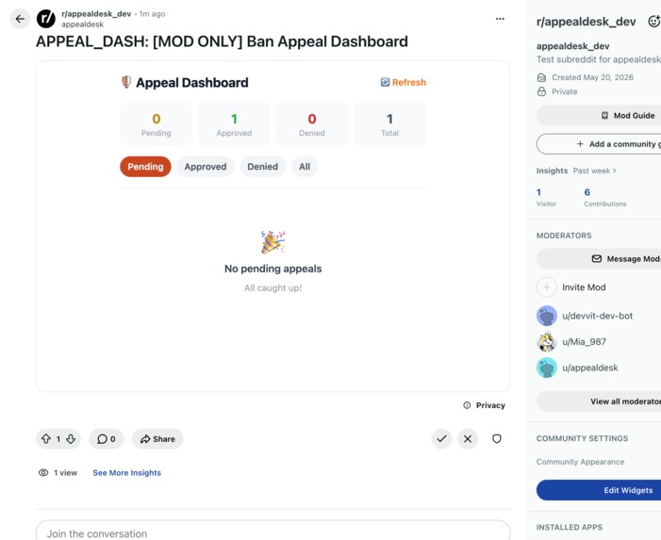Open u/devvit-dev-bot profile link
This screenshot has width=661, height=540.
pos(597,316)
